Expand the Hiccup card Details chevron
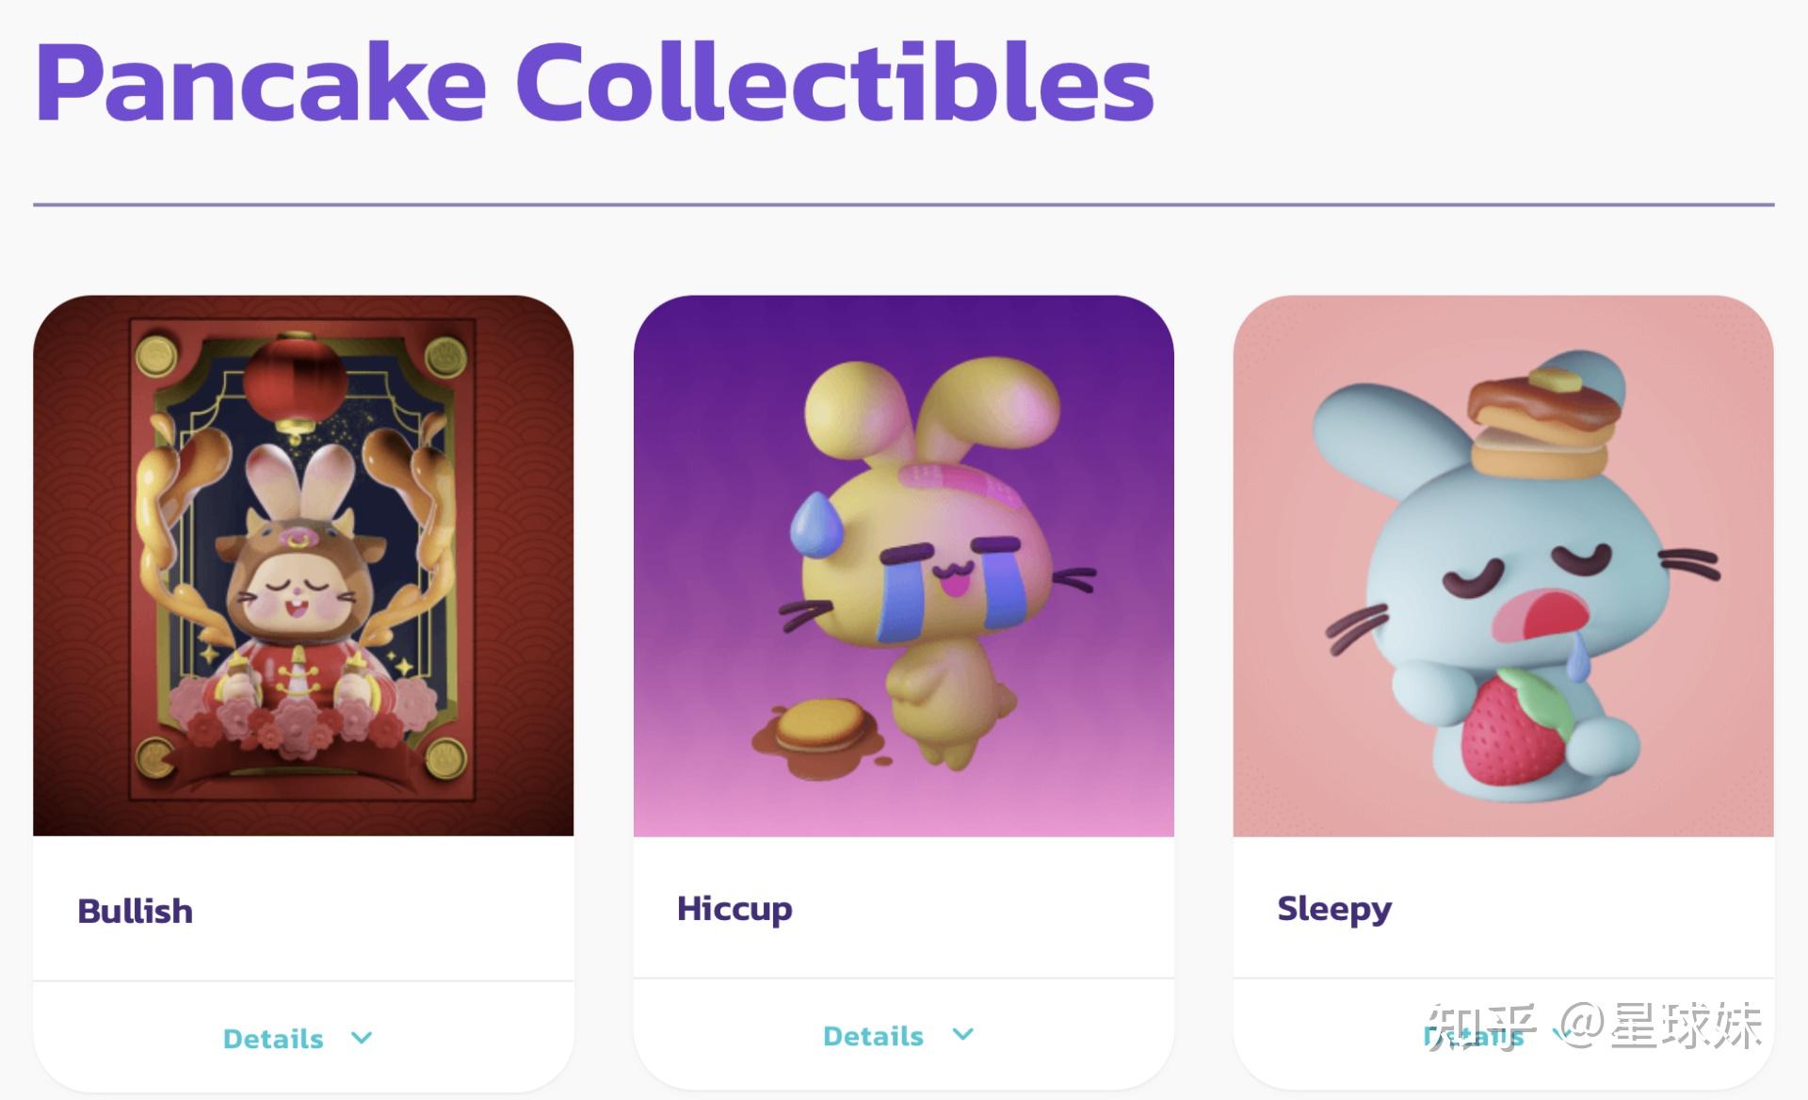 962,1034
